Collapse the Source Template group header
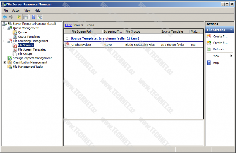236x153 pixels. (x=67, y=38)
